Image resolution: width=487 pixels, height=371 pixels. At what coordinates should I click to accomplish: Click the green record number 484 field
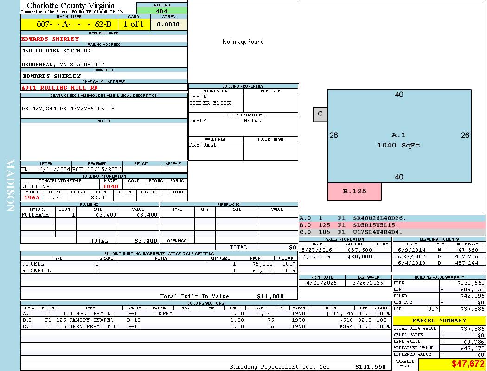pos(162,11)
